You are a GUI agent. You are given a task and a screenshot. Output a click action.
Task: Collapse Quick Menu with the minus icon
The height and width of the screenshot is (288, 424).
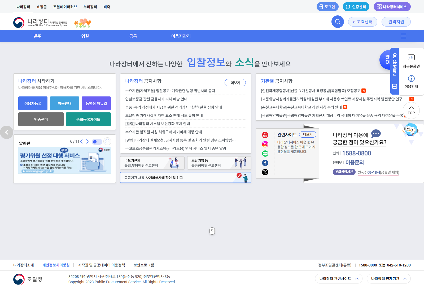(x=395, y=86)
